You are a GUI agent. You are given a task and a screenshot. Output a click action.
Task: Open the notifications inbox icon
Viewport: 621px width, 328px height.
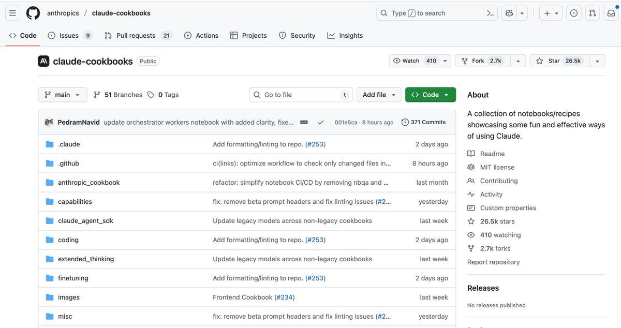pos(612,13)
